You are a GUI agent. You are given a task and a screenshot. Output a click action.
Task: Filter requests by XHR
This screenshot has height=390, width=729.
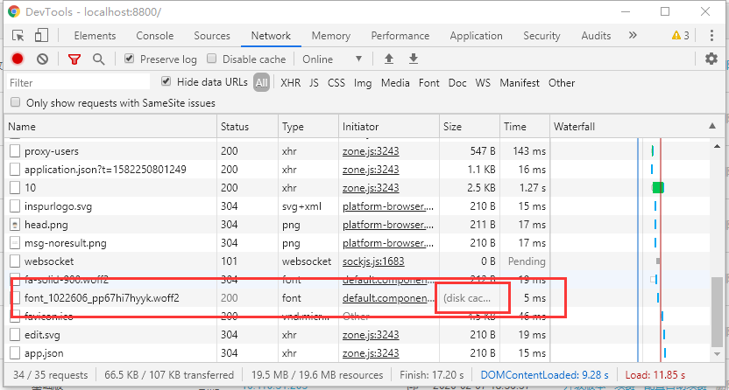pyautogui.click(x=291, y=82)
